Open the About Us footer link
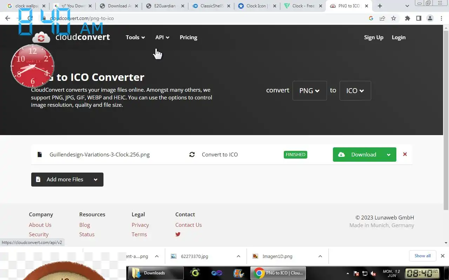 pos(40,225)
